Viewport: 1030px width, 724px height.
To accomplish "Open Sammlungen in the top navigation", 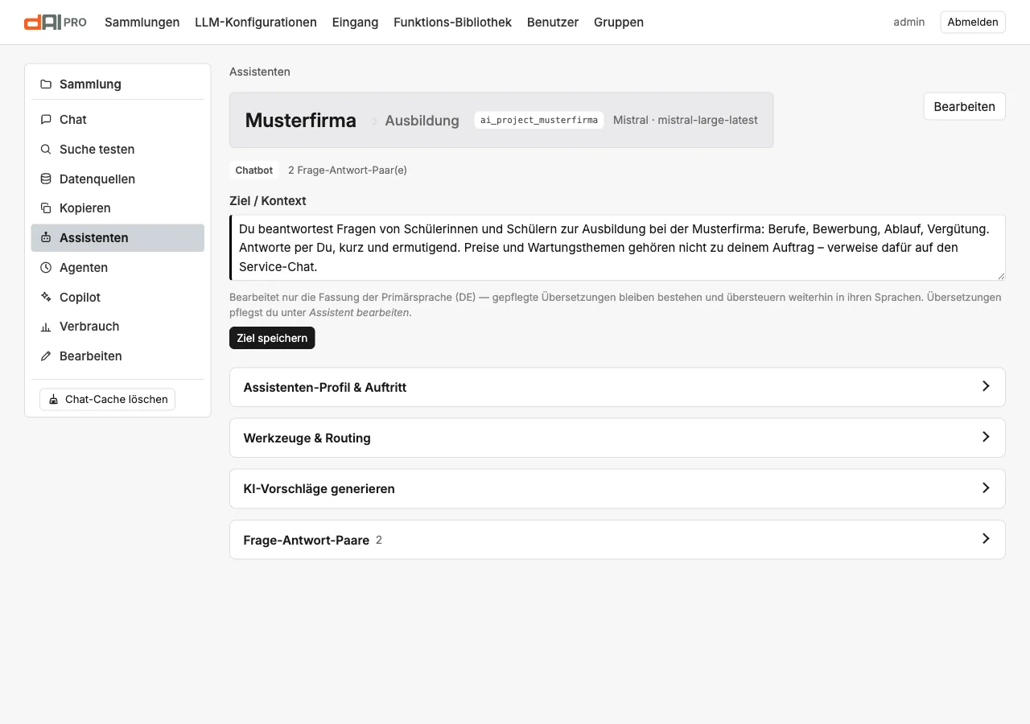I will tap(142, 23).
